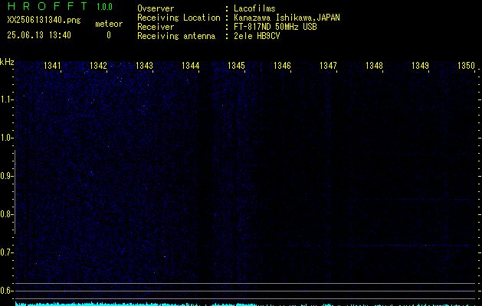The height and width of the screenshot is (306, 482).
Task: Click the faint signal trace near 0.72 kHz
Action: [405, 246]
